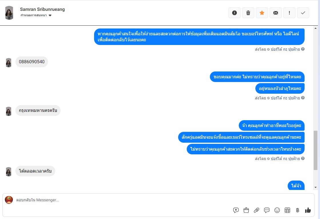Mark conversation as spam with exclamation circle icon

click(x=234, y=13)
